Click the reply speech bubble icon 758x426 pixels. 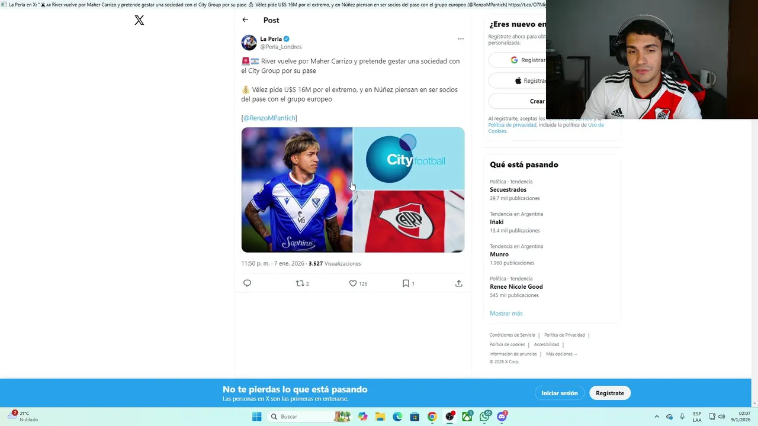click(x=247, y=283)
